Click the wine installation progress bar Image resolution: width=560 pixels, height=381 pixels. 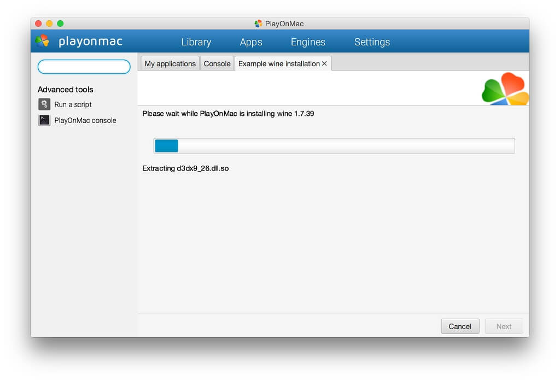click(x=334, y=146)
